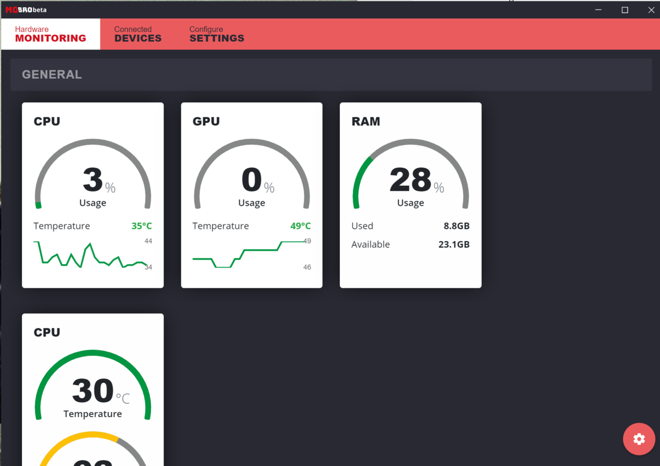Click the GENERAL section header
Viewport: 660px width, 466px height.
tap(331, 74)
